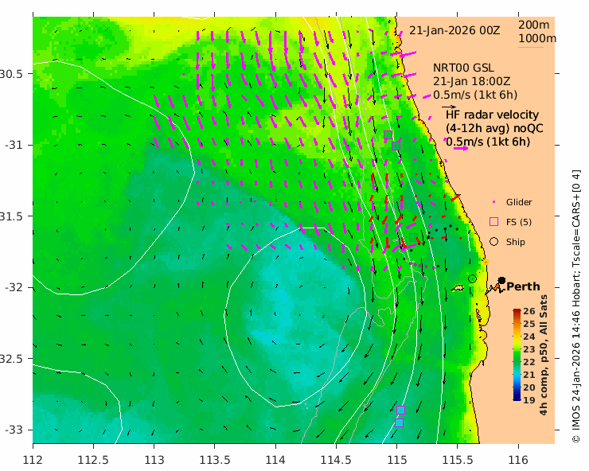Click the 115.5 longitude tick label
Screen dimensions: 589x471
coord(458,460)
